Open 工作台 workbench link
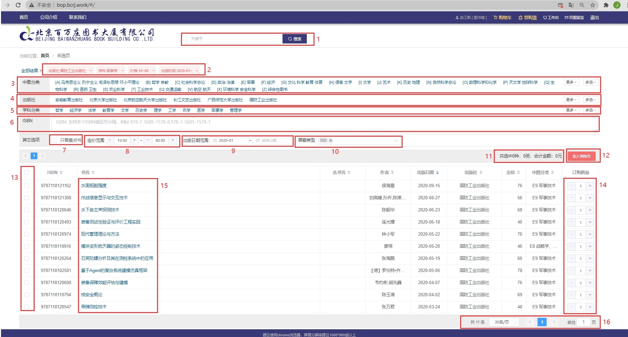This screenshot has height=337, width=628. coord(551,18)
